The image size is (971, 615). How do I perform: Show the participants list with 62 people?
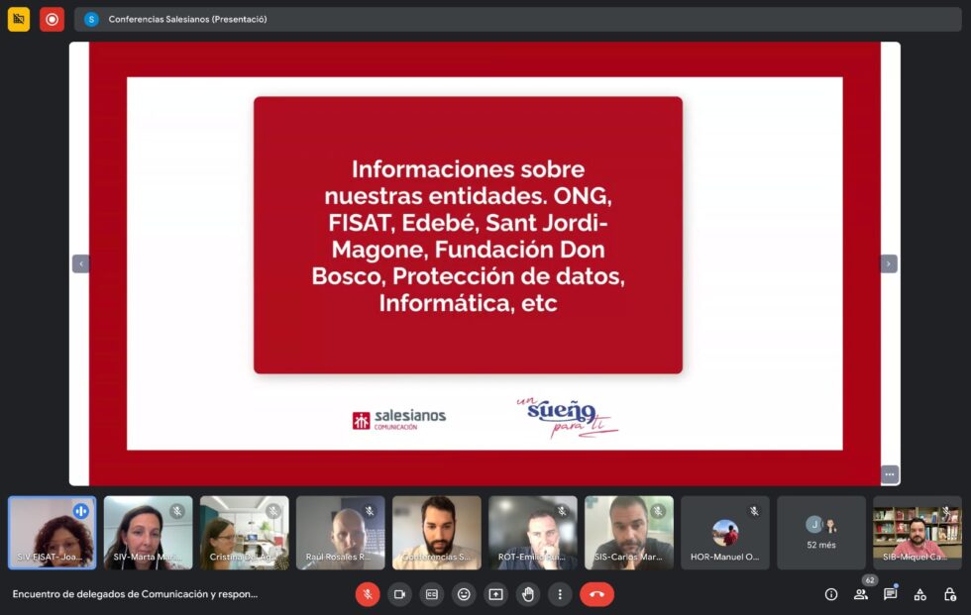861,594
